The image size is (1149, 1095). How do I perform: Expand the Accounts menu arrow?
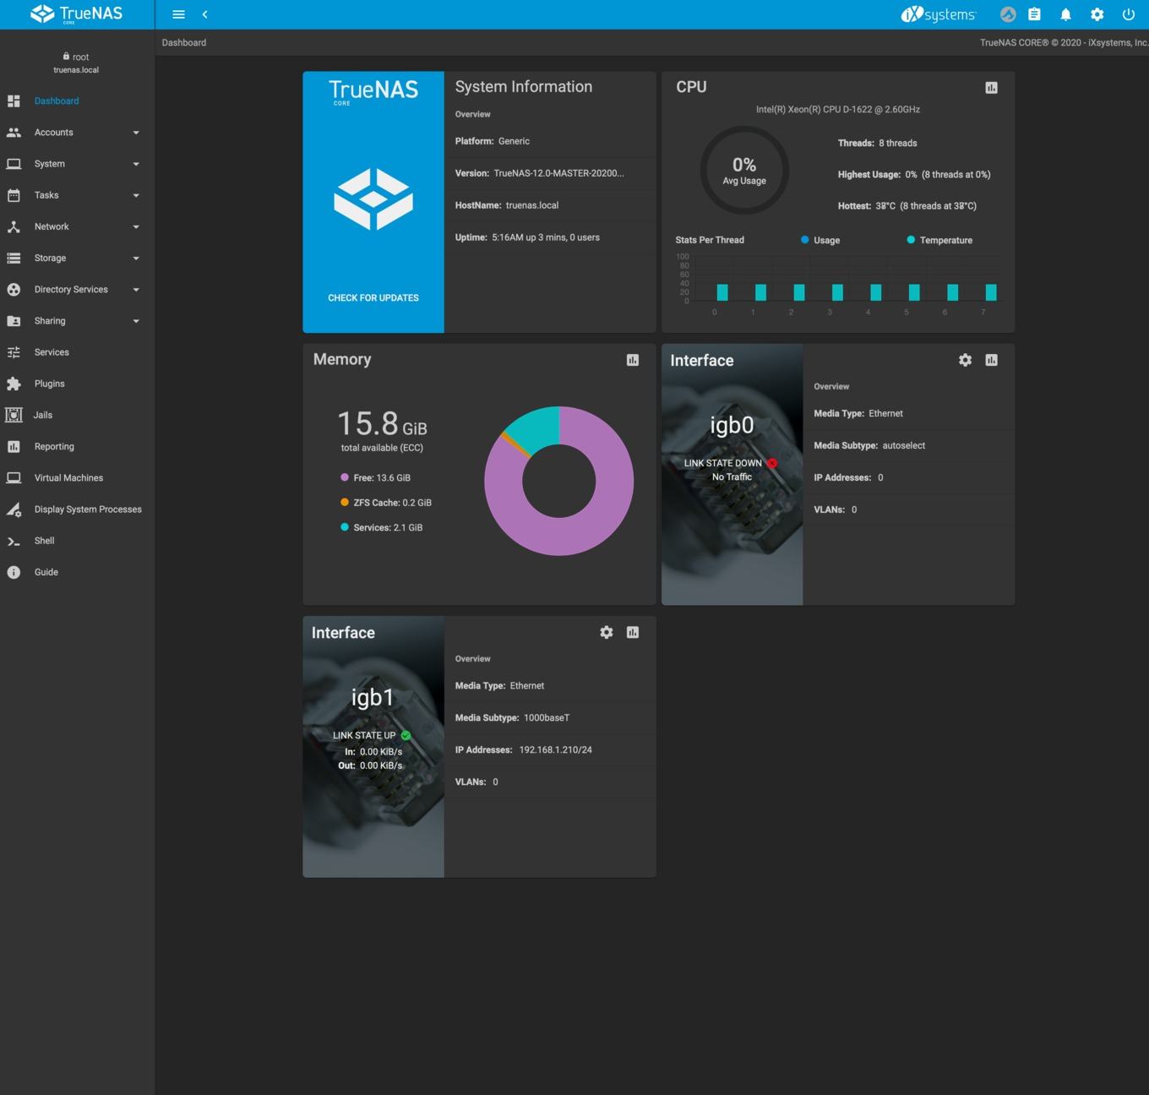(136, 133)
